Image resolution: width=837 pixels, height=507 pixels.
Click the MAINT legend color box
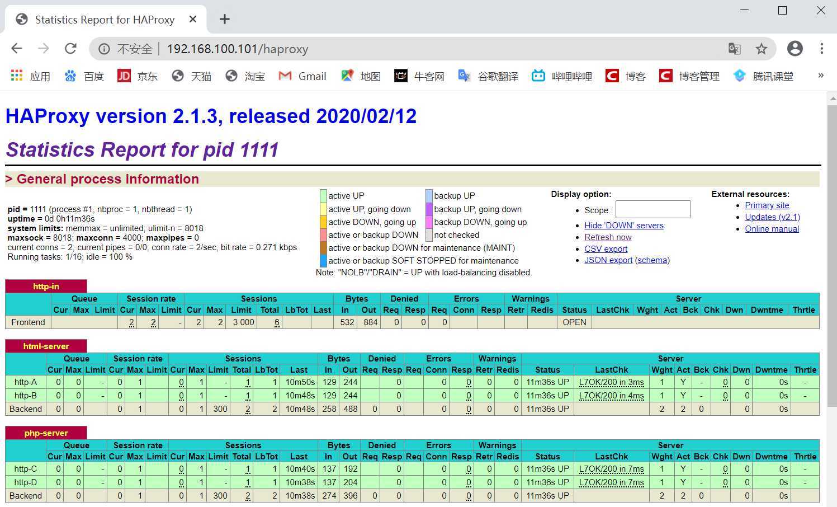tap(323, 248)
